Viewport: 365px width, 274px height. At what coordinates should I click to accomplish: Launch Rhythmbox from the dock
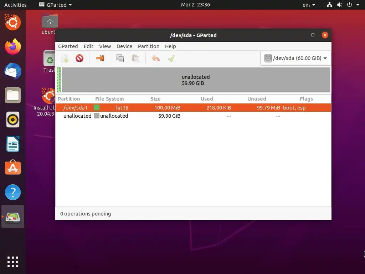(x=13, y=120)
